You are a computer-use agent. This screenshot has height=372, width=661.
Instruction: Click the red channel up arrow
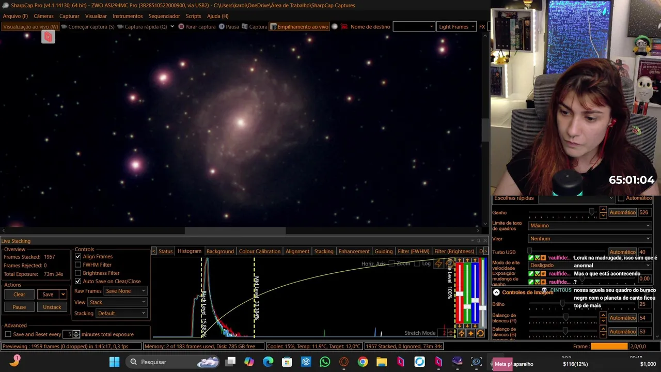460,260
